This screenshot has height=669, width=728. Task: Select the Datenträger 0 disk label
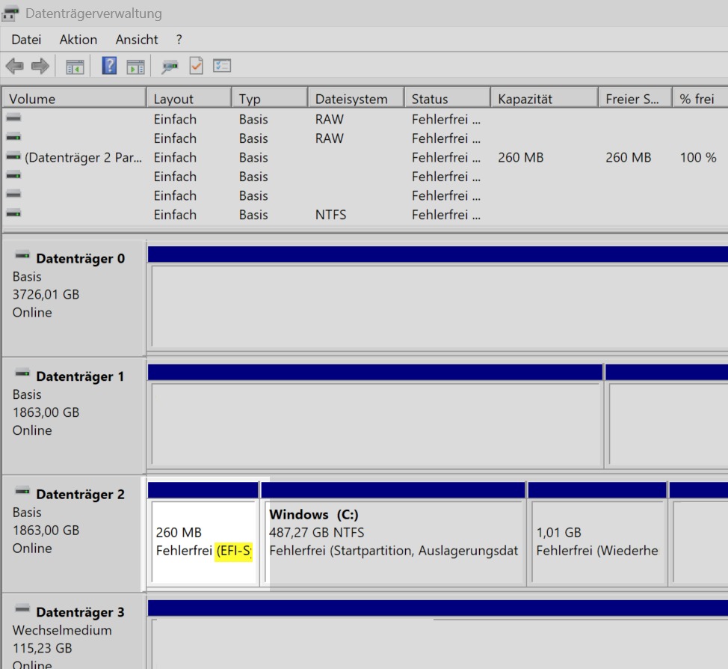[x=80, y=258]
